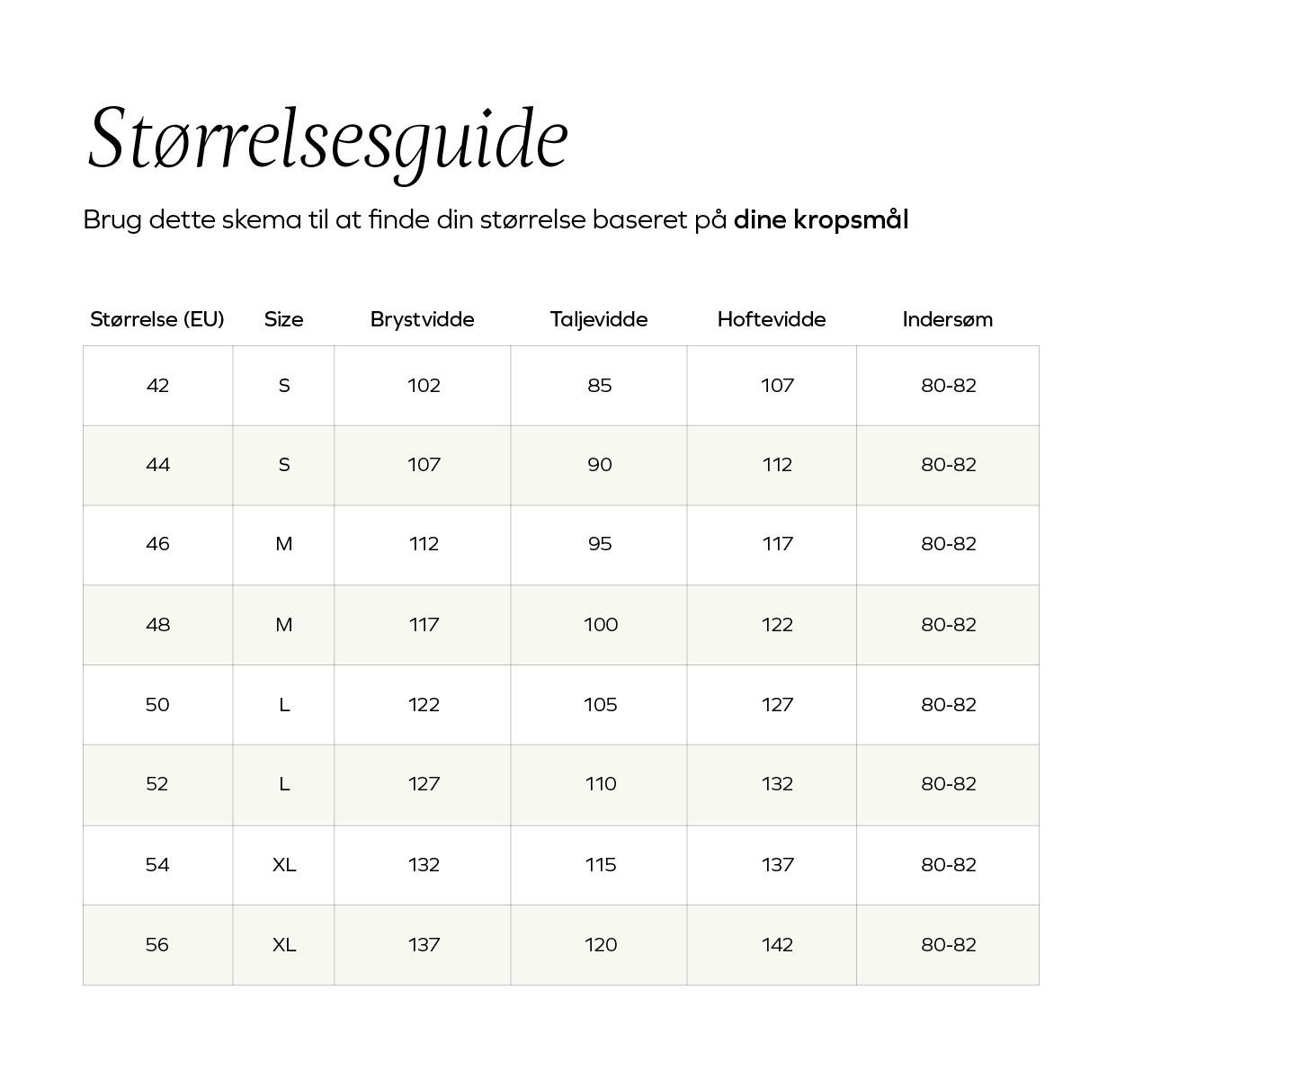
Task: Select the Hoftevidde column header
Action: (x=772, y=319)
